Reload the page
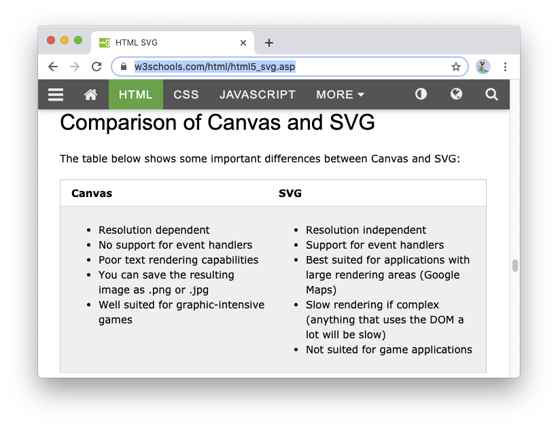The width and height of the screenshot is (558, 428). (97, 67)
